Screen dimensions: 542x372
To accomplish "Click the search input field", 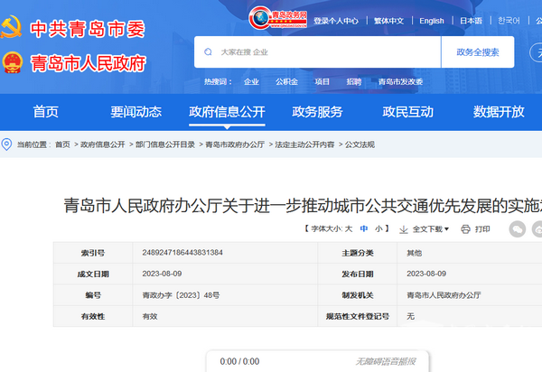I will pyautogui.click(x=325, y=52).
